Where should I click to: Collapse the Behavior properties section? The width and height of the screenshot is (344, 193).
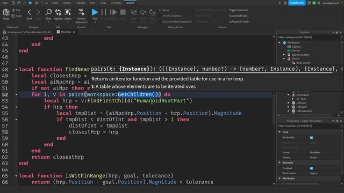click(x=279, y=162)
